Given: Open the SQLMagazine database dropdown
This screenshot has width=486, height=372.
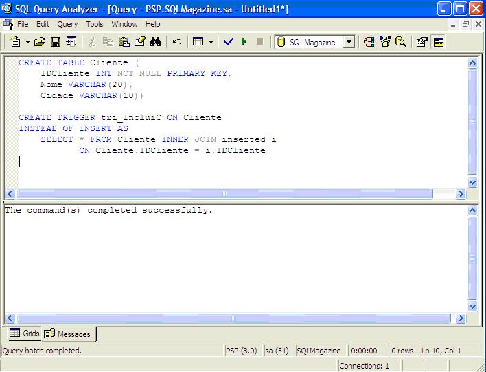Looking at the screenshot, I should (349, 42).
